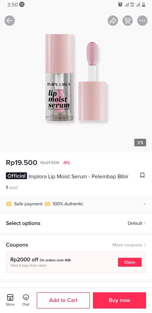Tap the 1/5 image counter
Screen dimensions: 152x313
[x=140, y=142]
